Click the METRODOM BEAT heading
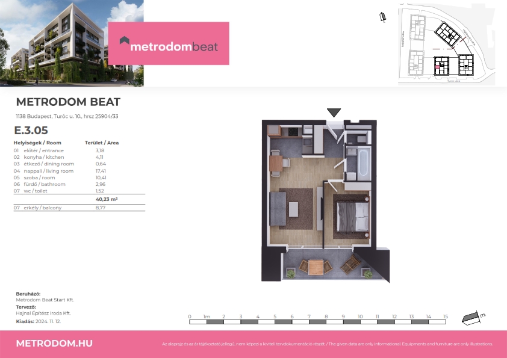 click(x=68, y=102)
